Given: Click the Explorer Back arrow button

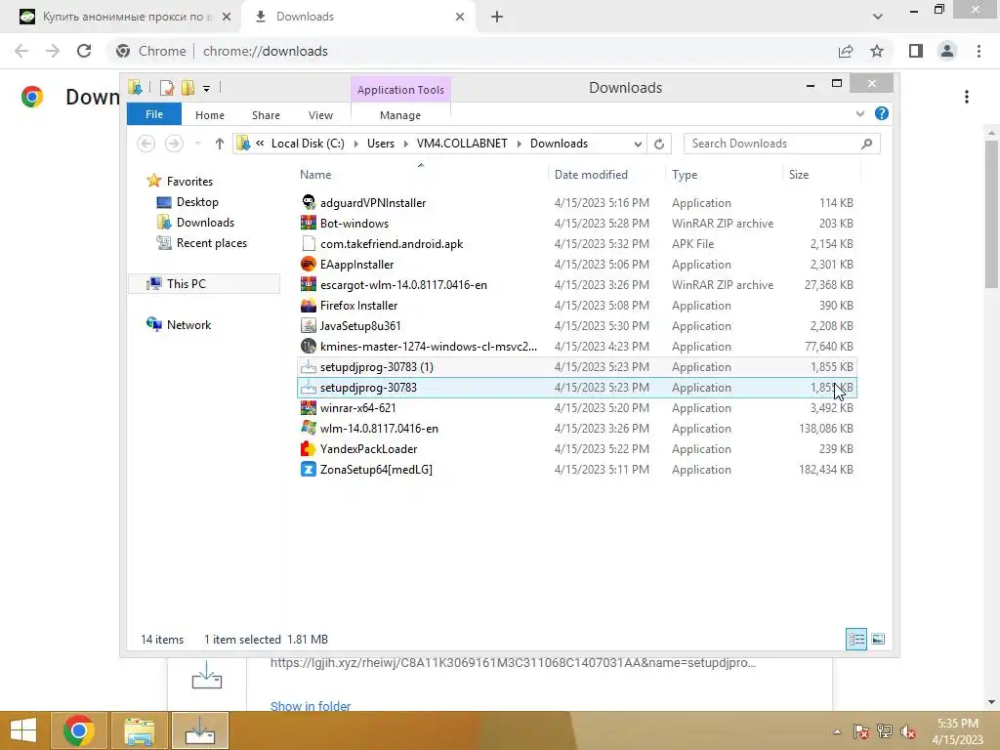Looking at the screenshot, I should click(x=146, y=144).
